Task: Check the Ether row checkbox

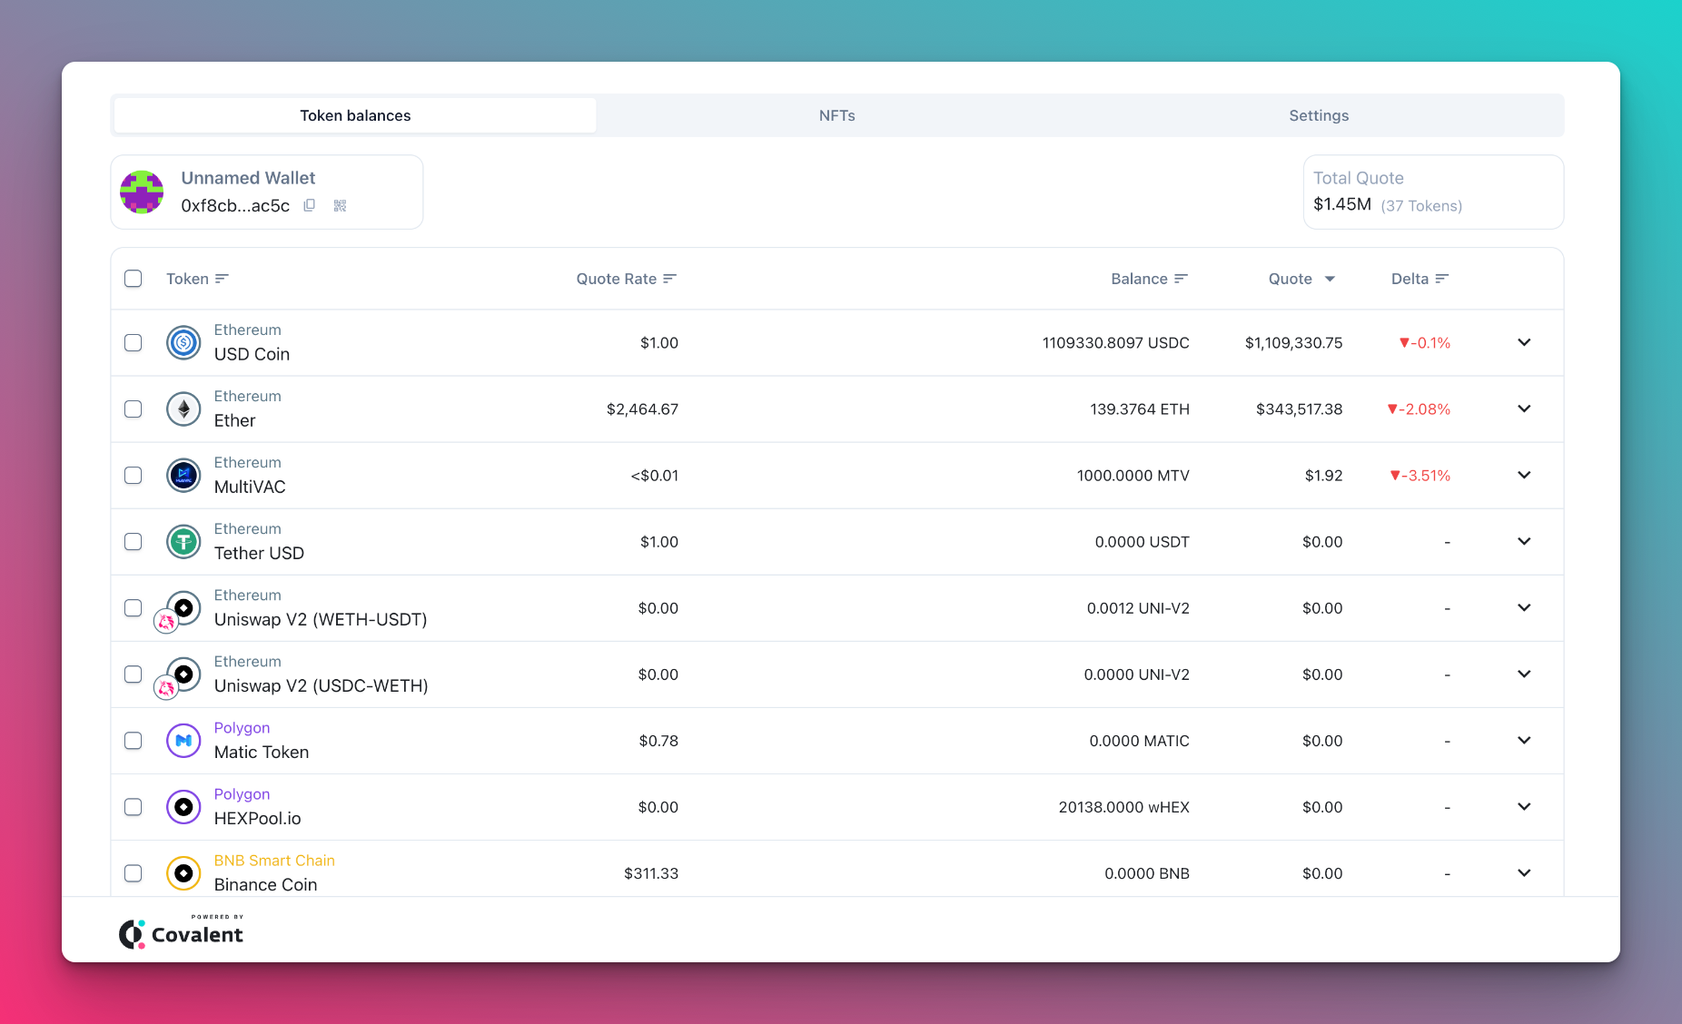Action: click(x=134, y=409)
